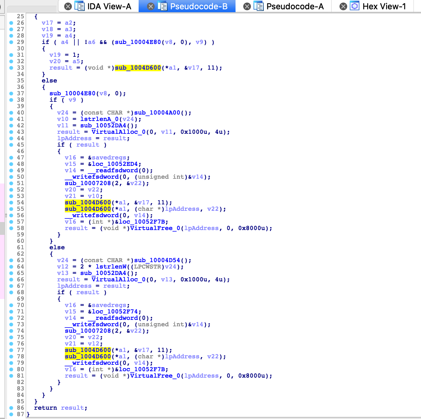Screen dimensions: 421x419
Task: Click loc_10052ED4 label reference
Action: coord(115,164)
